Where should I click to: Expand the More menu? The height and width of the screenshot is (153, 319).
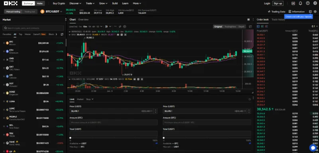pos(137,3)
